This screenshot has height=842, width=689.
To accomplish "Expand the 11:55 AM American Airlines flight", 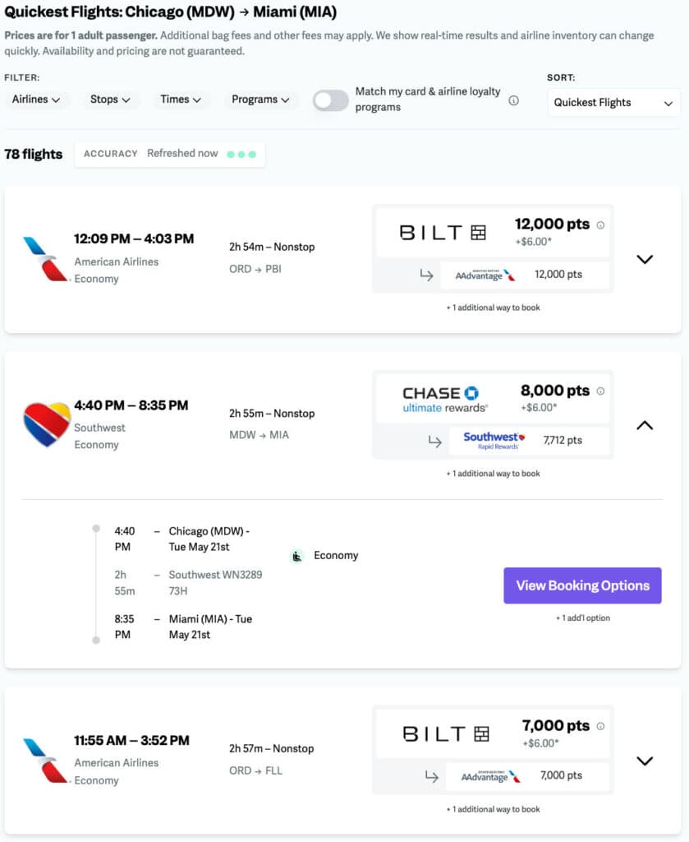I will [645, 761].
